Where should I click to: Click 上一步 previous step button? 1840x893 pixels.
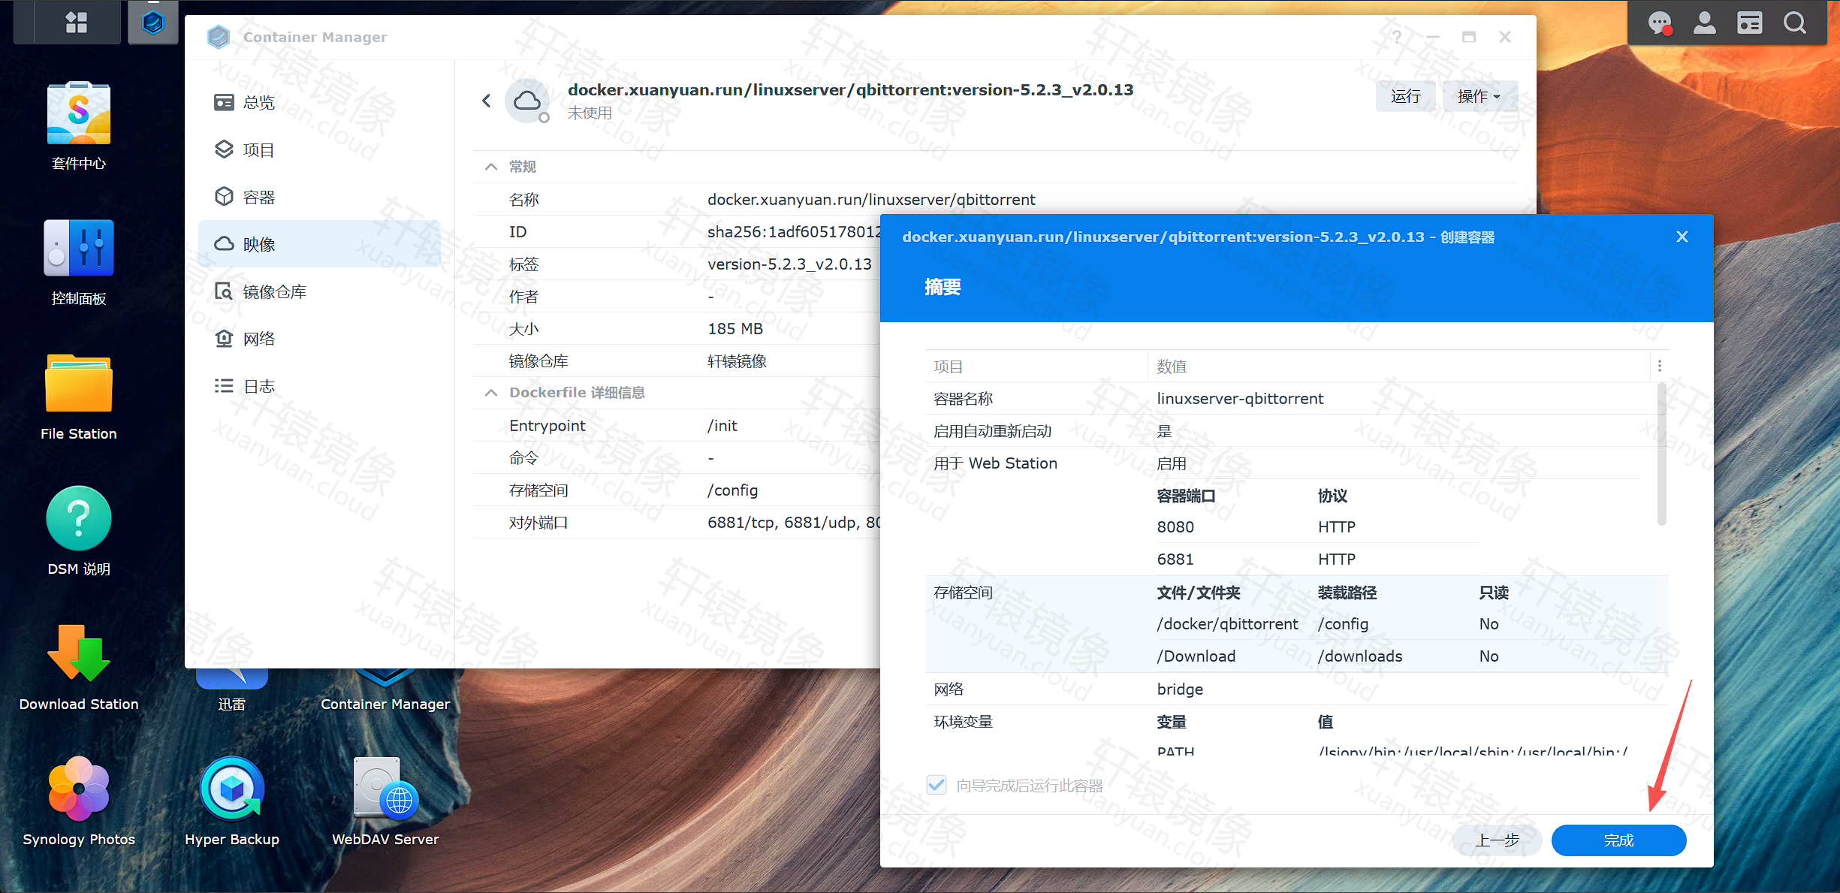click(1497, 840)
